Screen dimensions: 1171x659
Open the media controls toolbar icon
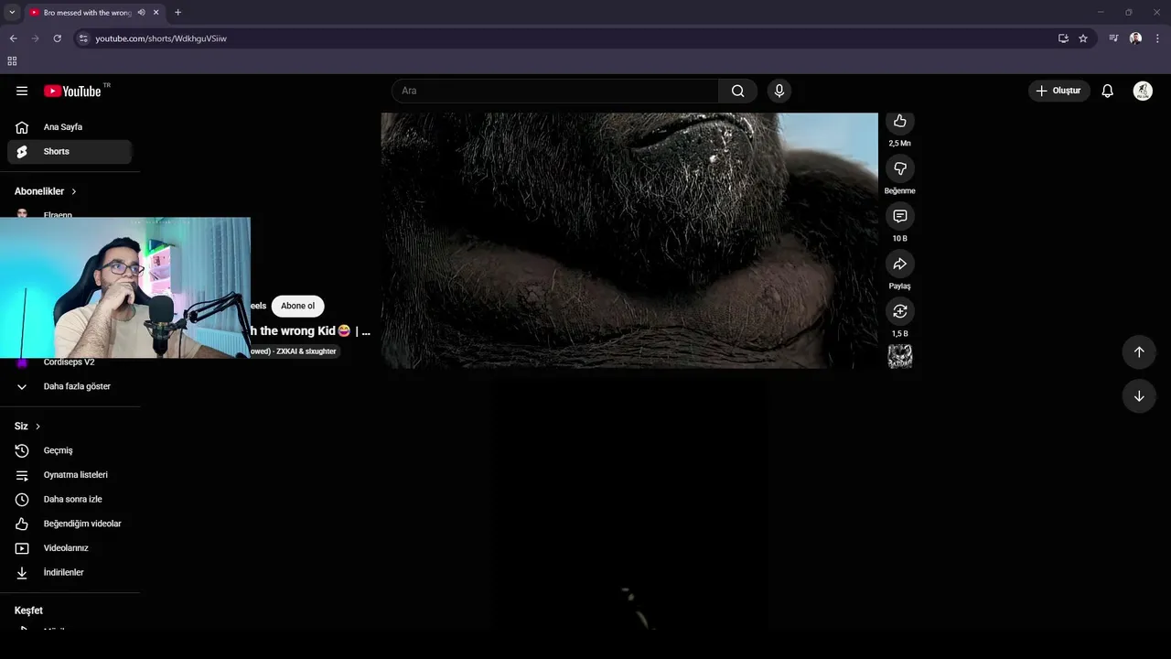[1113, 38]
